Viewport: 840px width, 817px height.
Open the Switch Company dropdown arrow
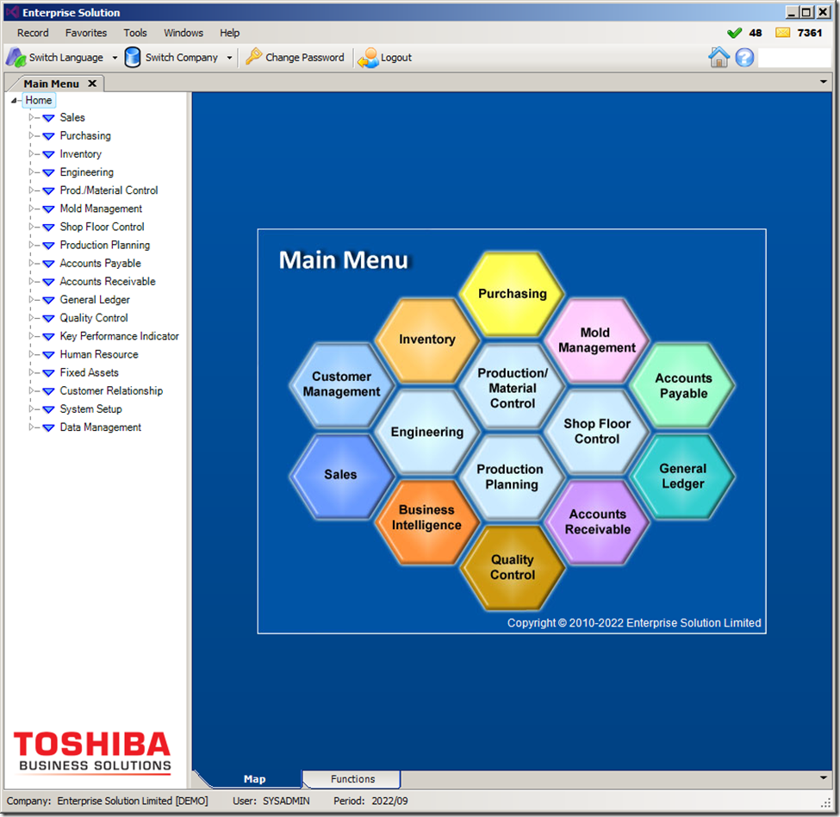click(x=229, y=59)
